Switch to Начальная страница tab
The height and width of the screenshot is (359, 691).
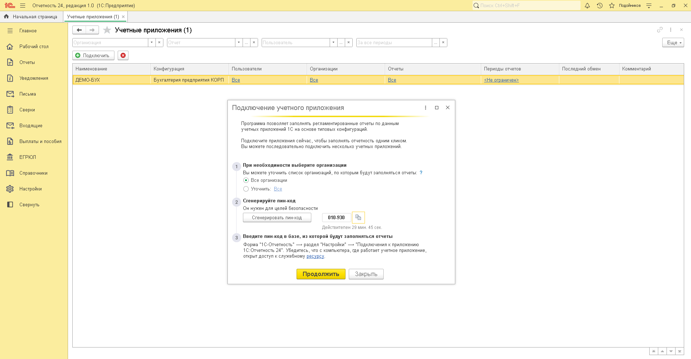31,17
